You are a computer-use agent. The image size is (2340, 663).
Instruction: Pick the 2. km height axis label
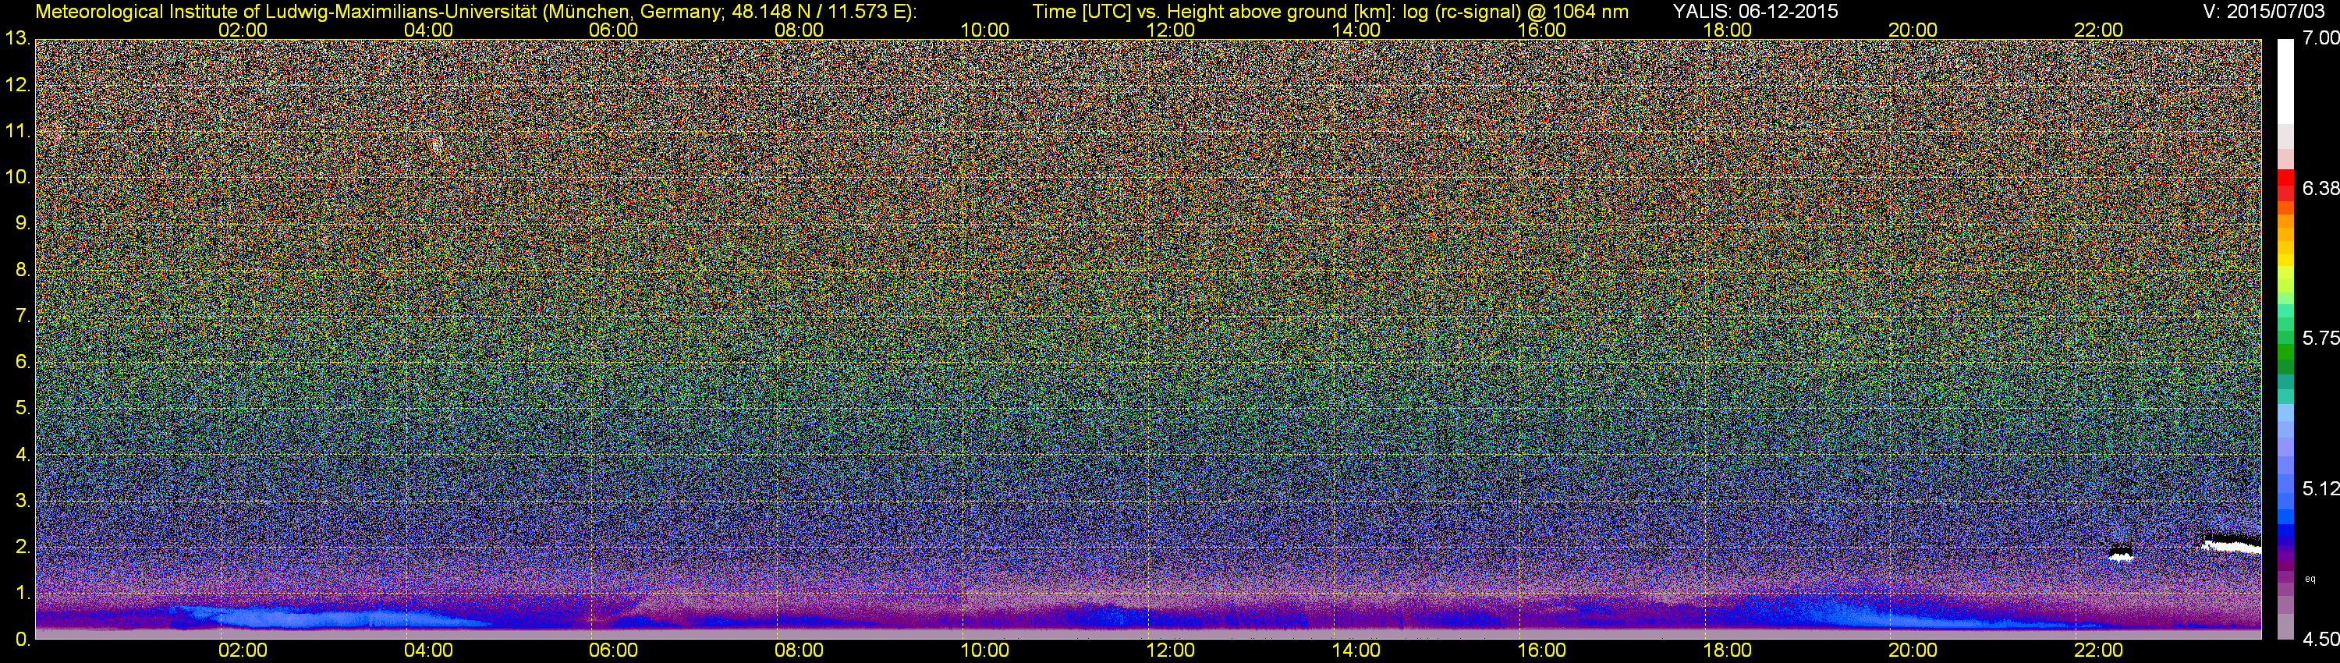click(23, 547)
